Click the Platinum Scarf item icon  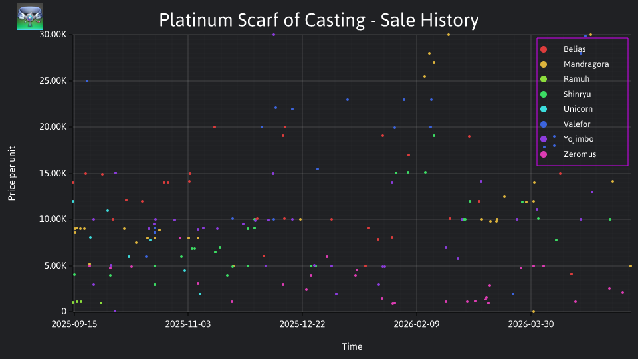pos(30,17)
